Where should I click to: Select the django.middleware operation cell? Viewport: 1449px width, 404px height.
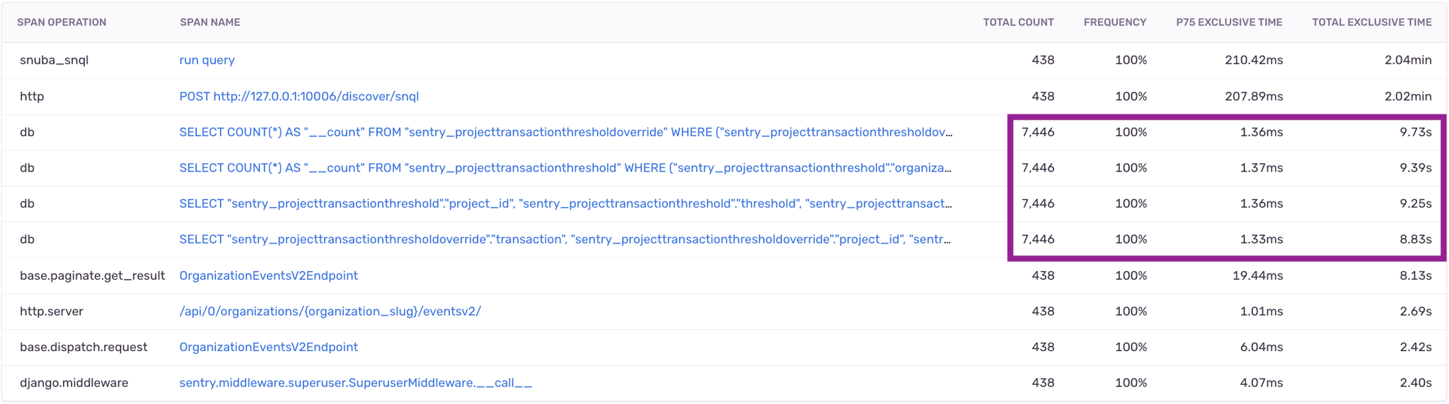[x=74, y=383]
